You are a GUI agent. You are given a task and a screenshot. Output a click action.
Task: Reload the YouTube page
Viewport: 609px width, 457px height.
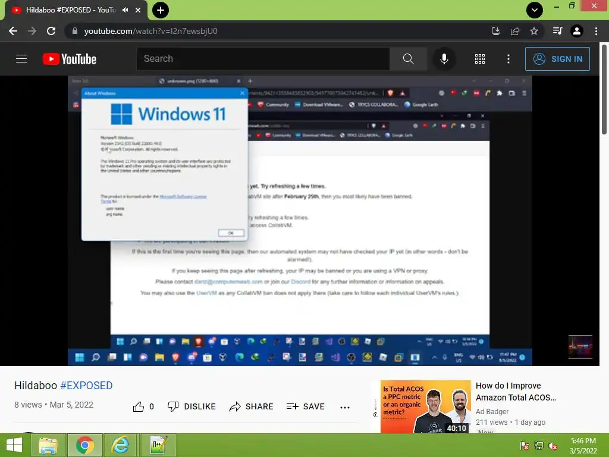[x=51, y=31]
